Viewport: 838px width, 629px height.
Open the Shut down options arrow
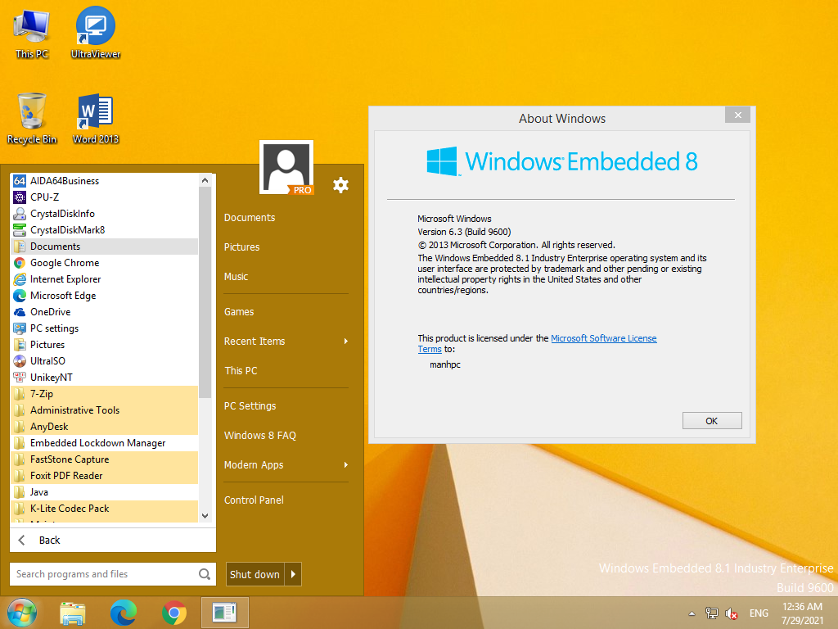click(294, 574)
